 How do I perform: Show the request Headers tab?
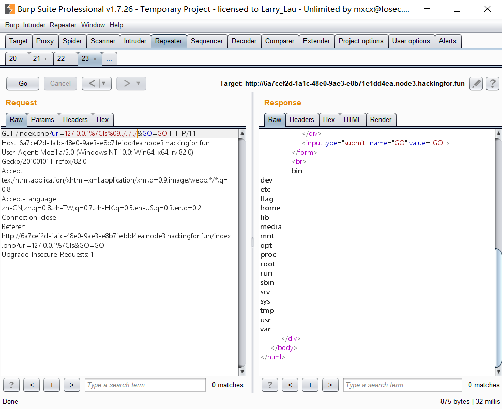(75, 120)
